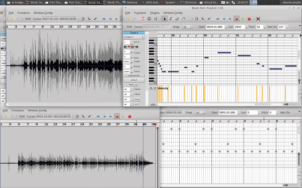This screenshot has height=188, width=302.
Task: Open Window Config menu in bottom-left wave editor
Action: tap(37, 111)
